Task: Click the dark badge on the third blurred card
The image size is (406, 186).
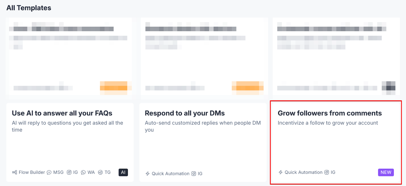Action: click(x=388, y=86)
